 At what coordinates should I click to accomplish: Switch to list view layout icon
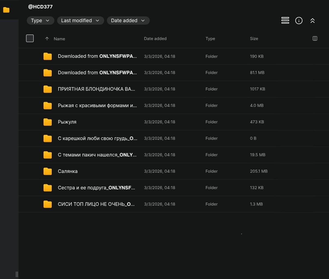tap(285, 21)
